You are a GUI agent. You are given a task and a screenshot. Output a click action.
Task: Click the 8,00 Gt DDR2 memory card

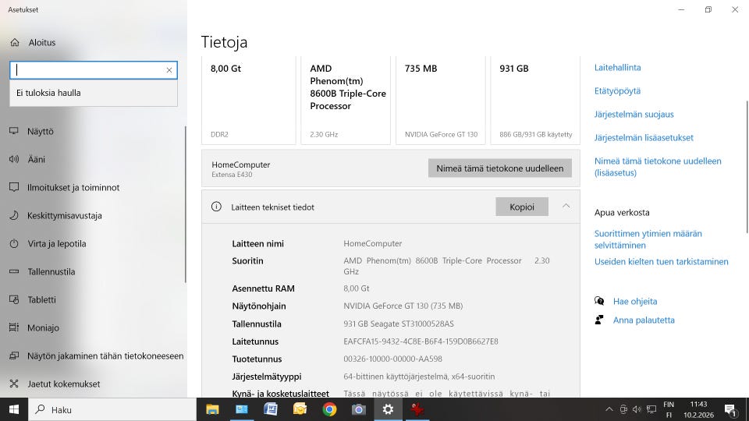pos(248,101)
